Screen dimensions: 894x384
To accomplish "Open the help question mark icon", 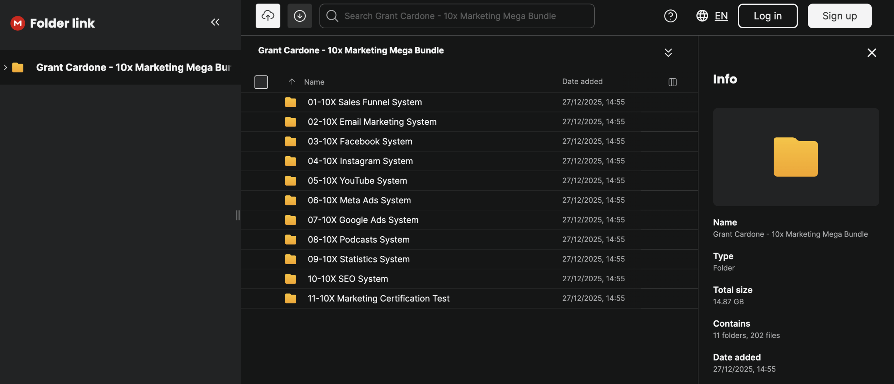I will pyautogui.click(x=670, y=16).
